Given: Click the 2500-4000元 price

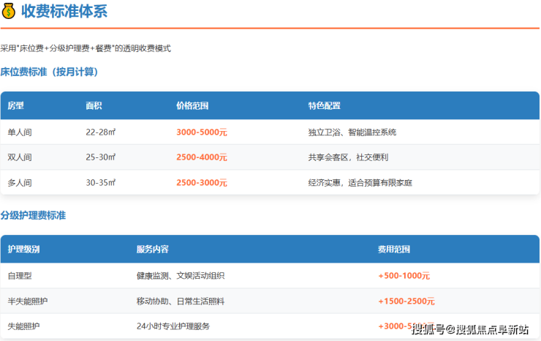Looking at the screenshot, I should click(x=202, y=157).
